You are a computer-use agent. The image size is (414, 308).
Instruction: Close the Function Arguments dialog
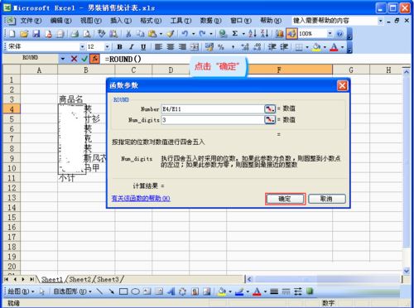[342, 85]
